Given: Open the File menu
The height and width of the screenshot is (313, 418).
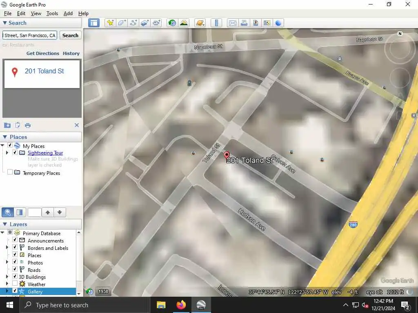Looking at the screenshot, I should point(8,13).
